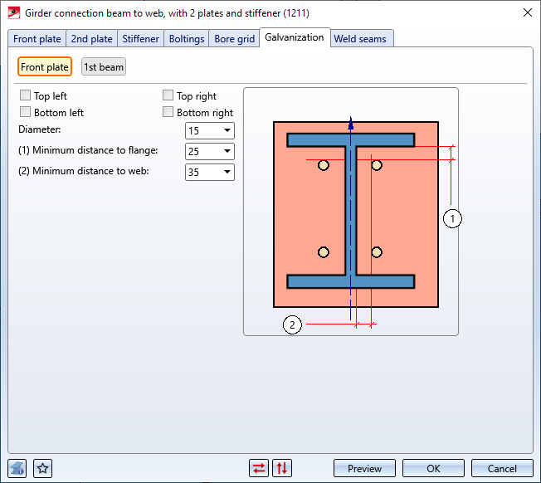
Task: Close the Girder connection dialog
Action: click(x=527, y=12)
